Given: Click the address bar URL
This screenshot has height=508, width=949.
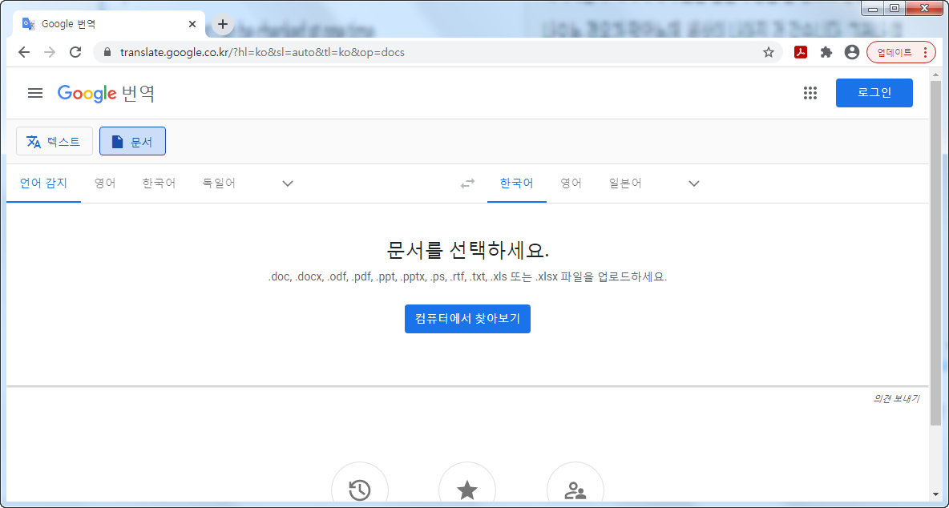Looking at the screenshot, I should click(262, 52).
